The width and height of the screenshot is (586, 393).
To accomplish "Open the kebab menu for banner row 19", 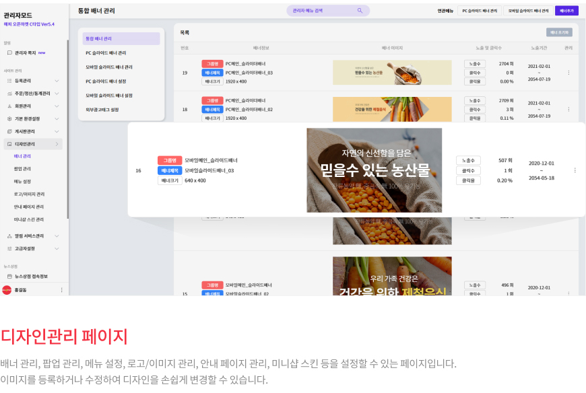I will (568, 73).
